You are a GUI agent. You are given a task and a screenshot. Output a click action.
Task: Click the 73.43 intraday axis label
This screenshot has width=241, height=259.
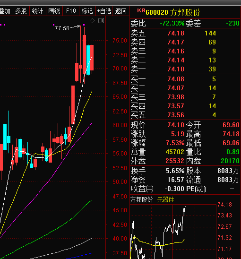point(225,216)
